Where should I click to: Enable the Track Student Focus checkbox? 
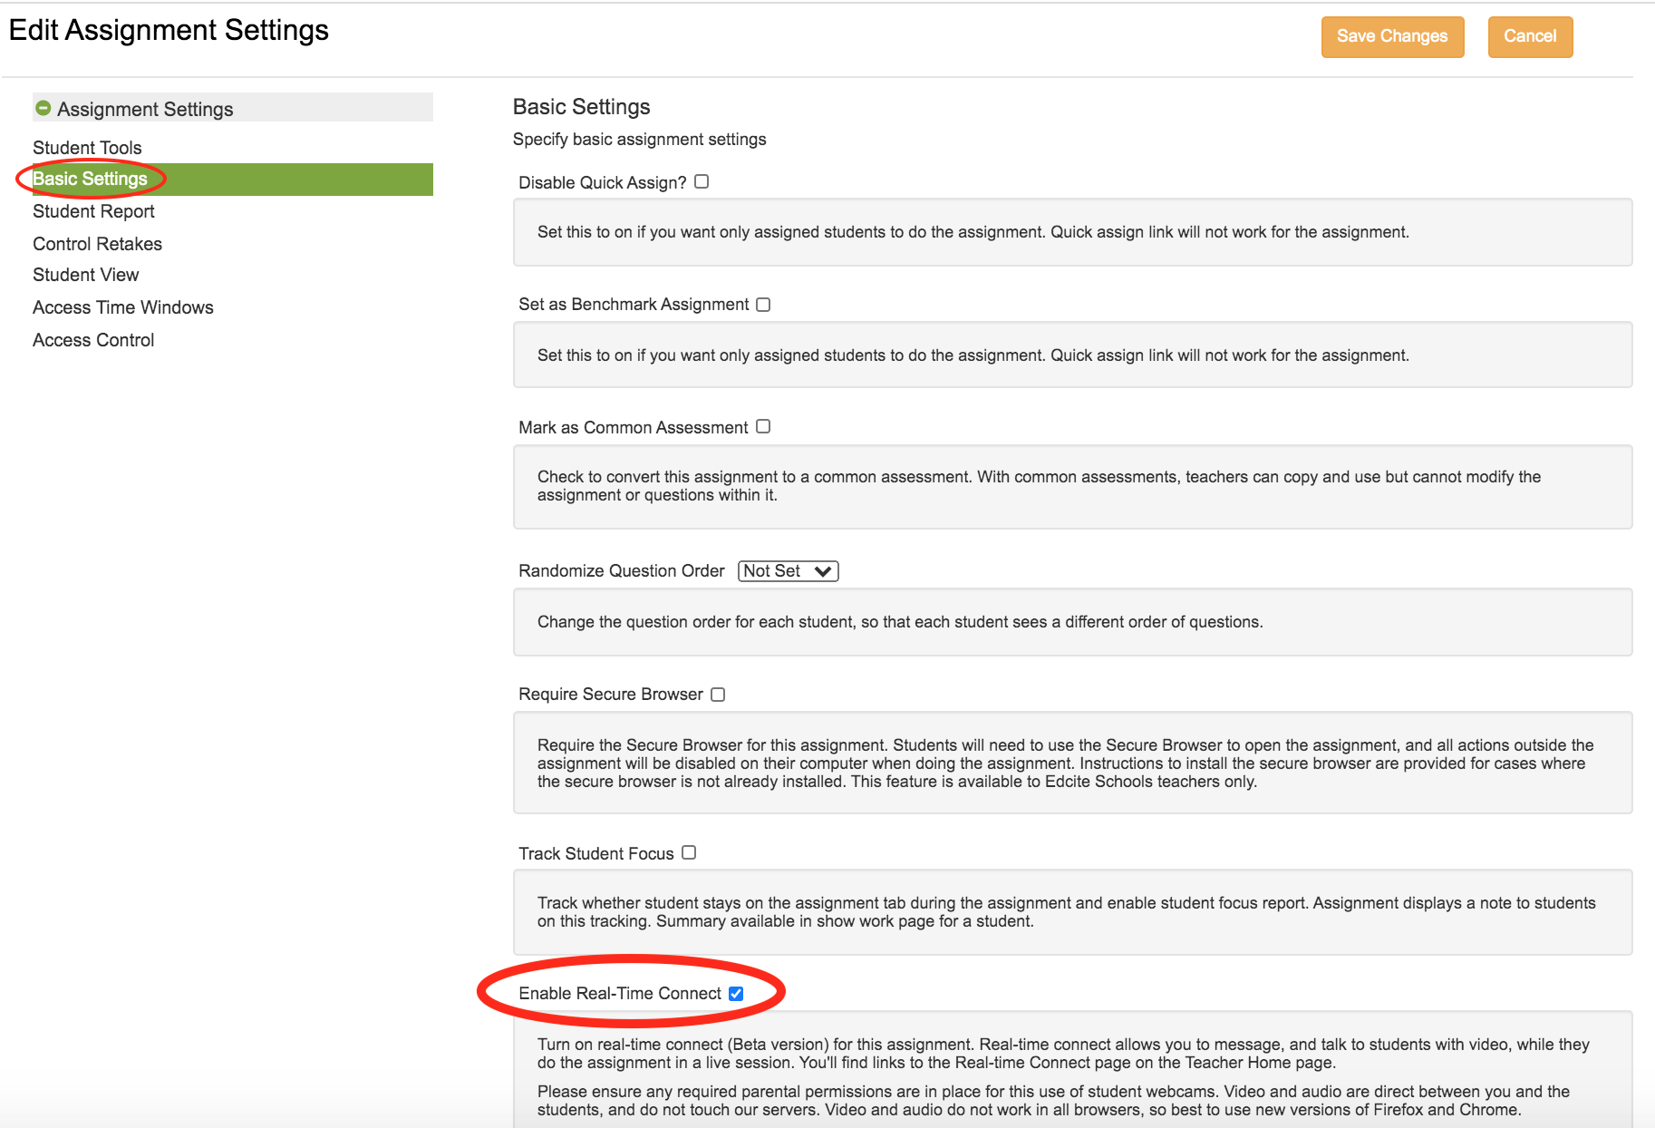coord(689,852)
